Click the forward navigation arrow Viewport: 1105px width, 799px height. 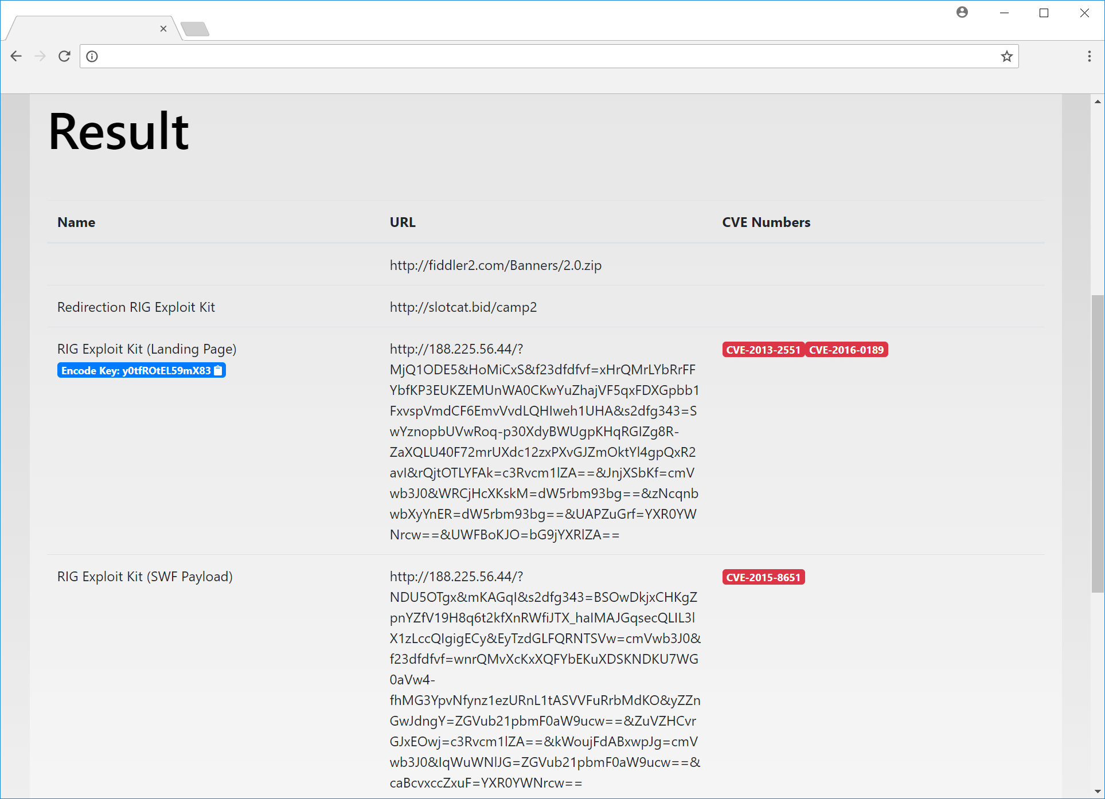coord(40,56)
